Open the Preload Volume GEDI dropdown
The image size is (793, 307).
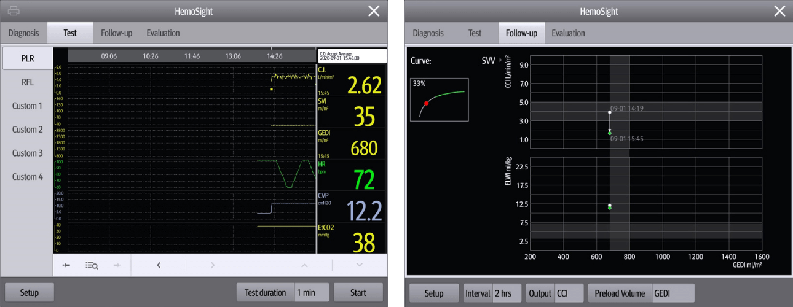pos(672,293)
